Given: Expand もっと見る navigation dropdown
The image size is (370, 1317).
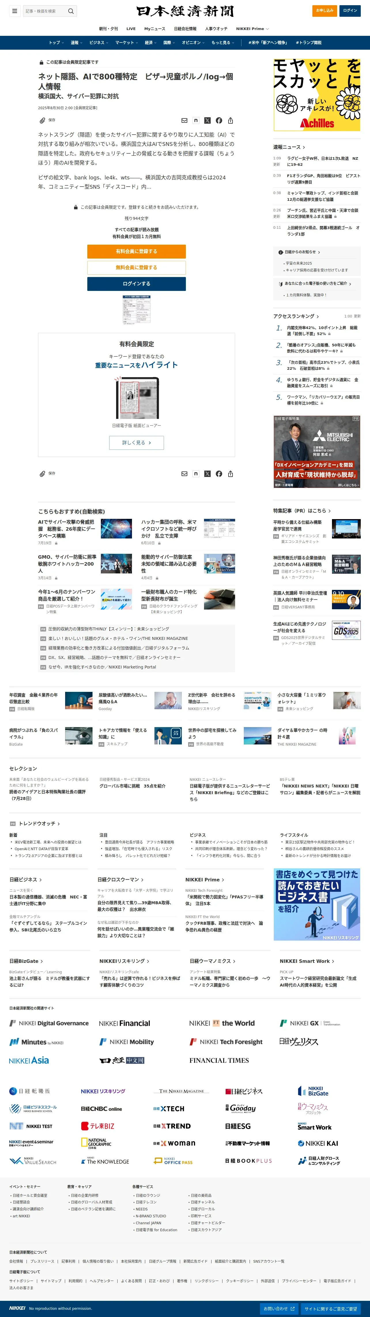Looking at the screenshot, I should point(223,42).
